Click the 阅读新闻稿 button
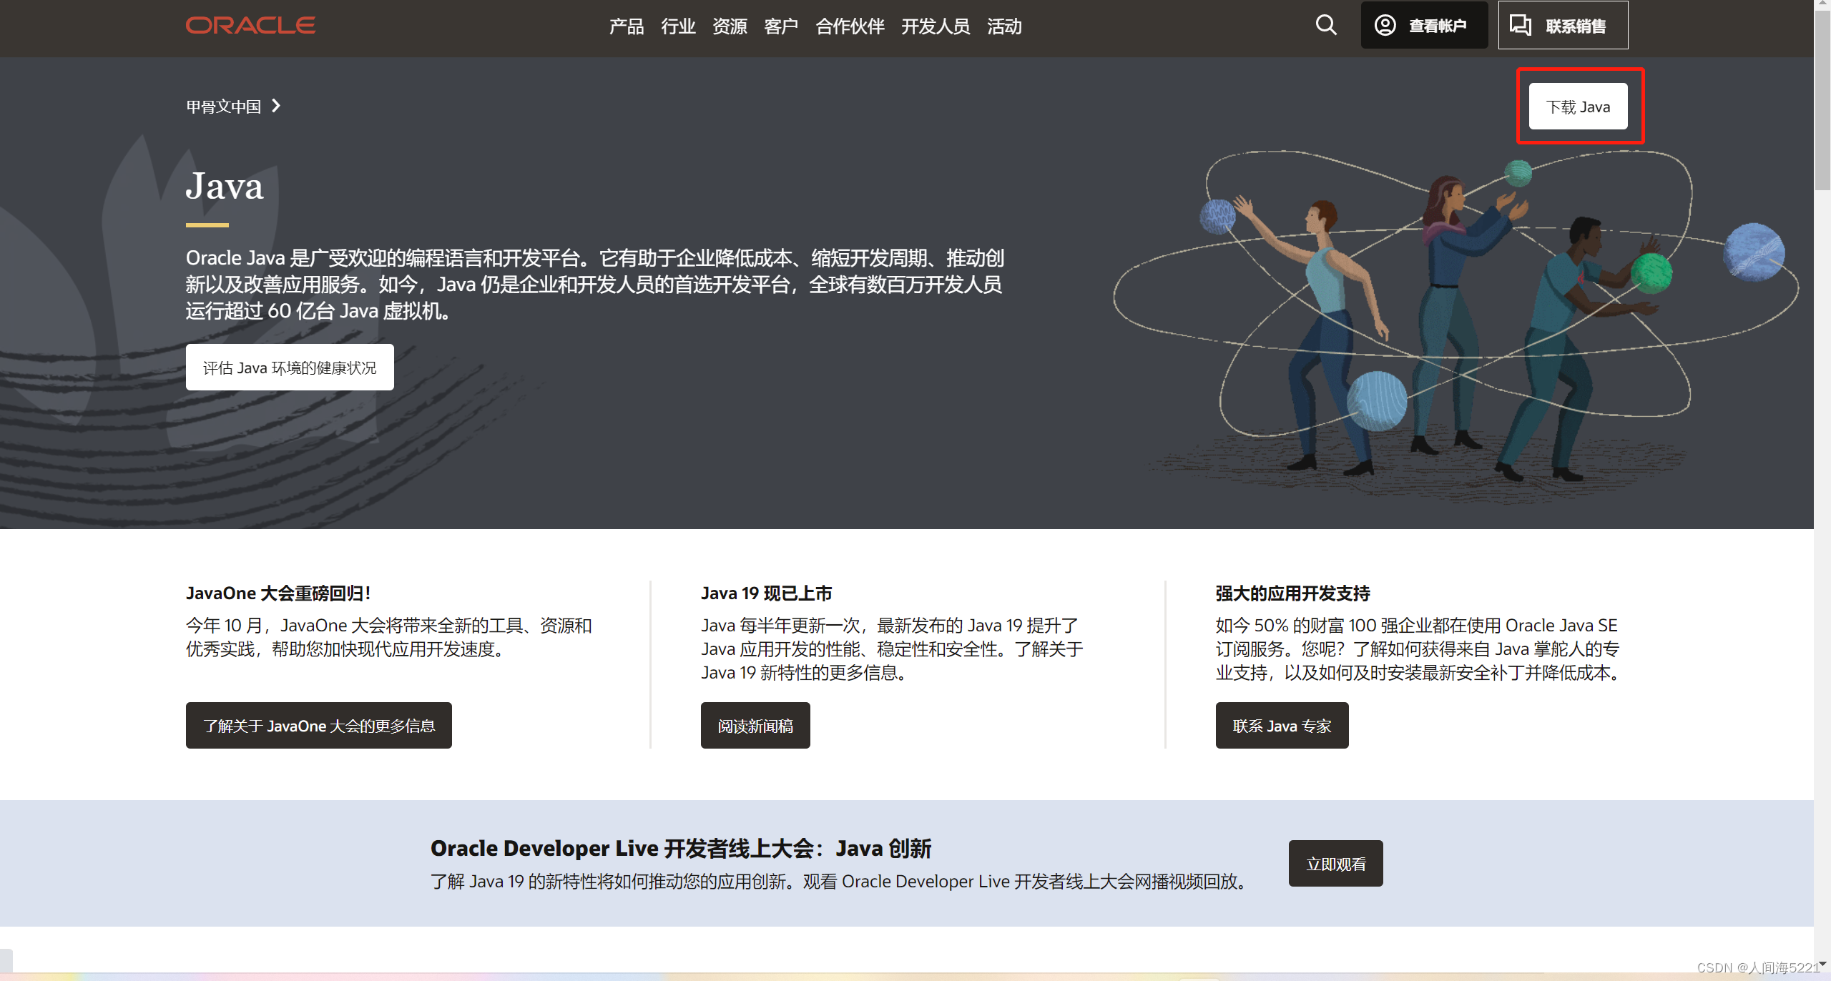Image resolution: width=1831 pixels, height=981 pixels. [755, 726]
